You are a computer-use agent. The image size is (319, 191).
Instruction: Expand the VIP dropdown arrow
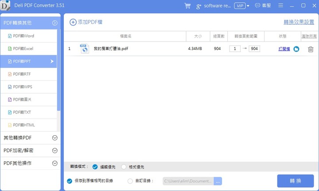248,6
